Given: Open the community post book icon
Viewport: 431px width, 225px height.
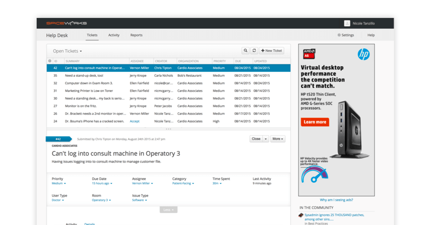Looking at the screenshot, I should (301, 215).
